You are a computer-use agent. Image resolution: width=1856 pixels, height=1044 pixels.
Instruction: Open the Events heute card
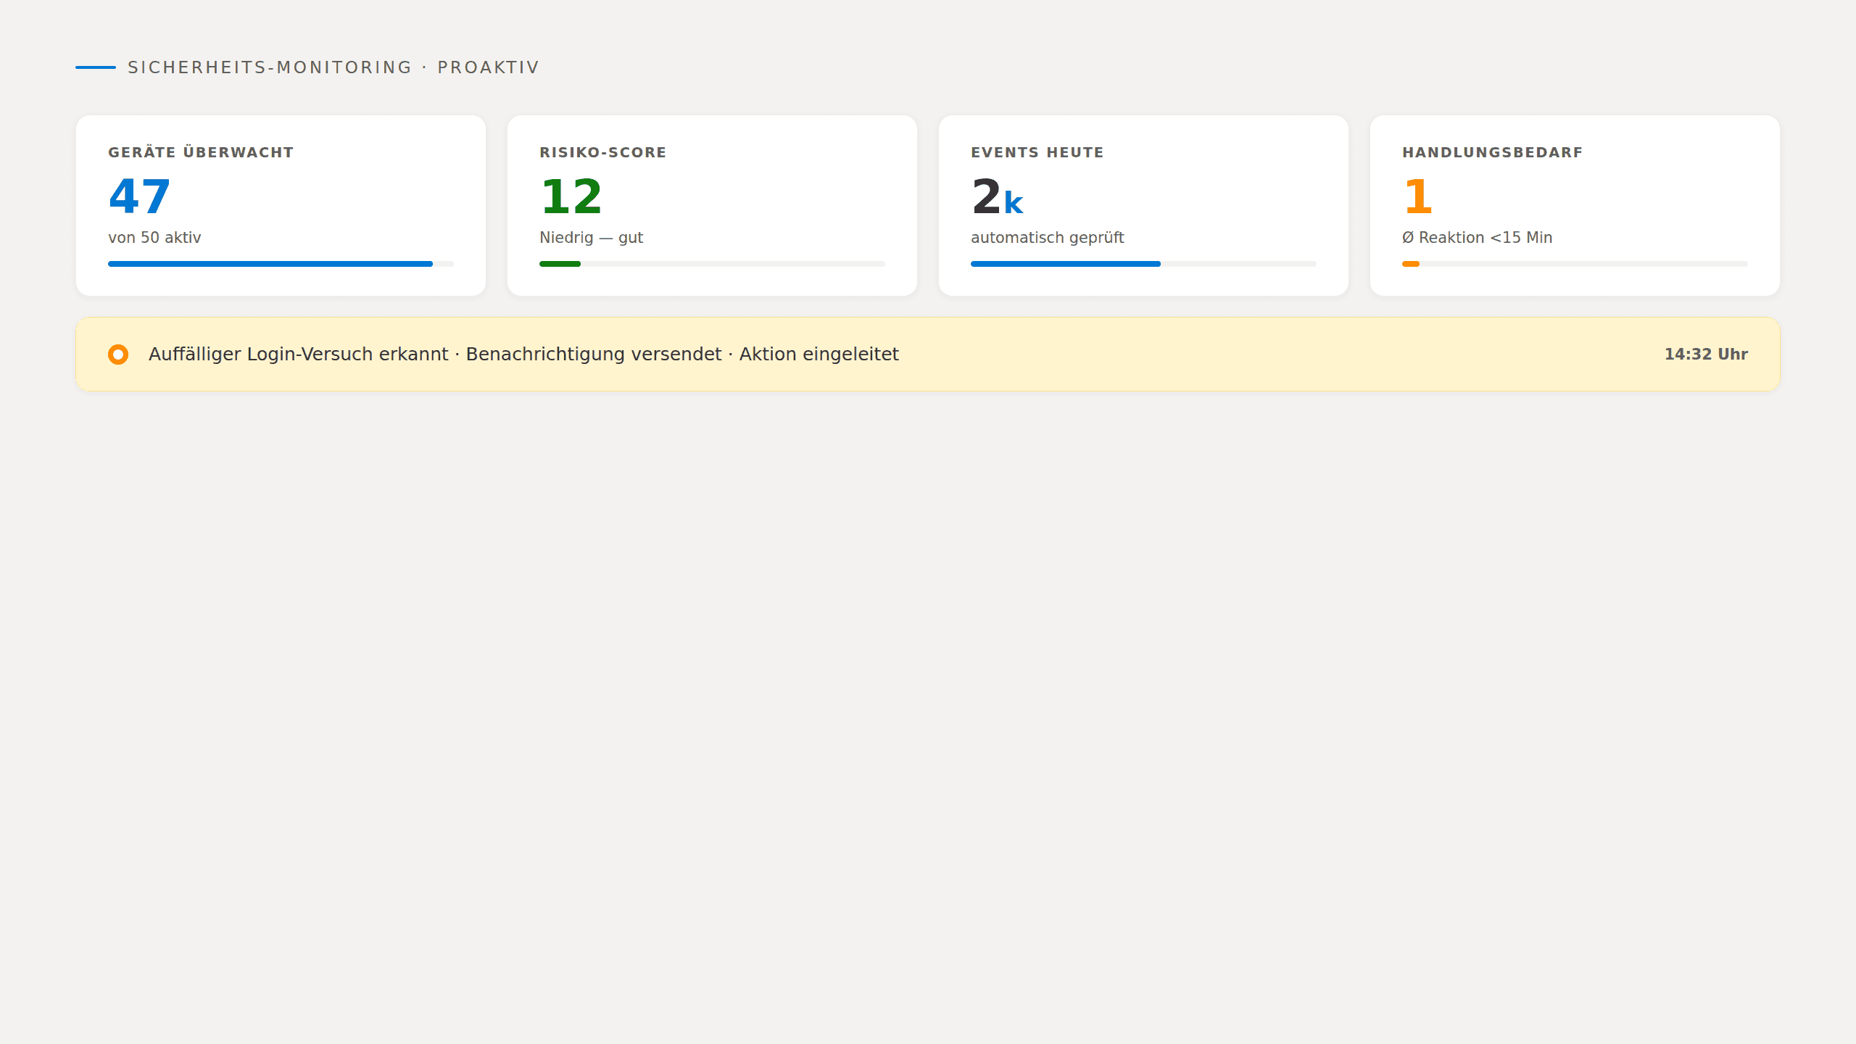pos(1143,205)
